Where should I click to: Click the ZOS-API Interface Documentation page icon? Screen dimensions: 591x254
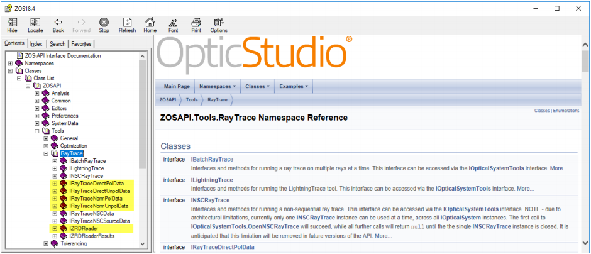(19, 55)
